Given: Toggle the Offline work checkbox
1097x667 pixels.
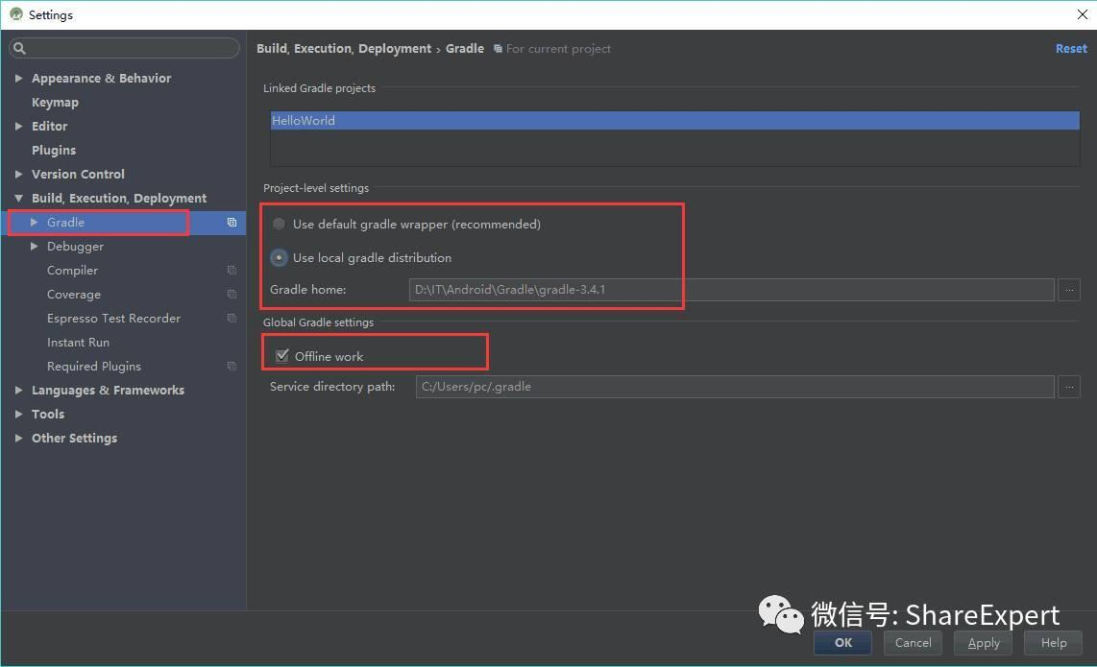Looking at the screenshot, I should [x=282, y=356].
